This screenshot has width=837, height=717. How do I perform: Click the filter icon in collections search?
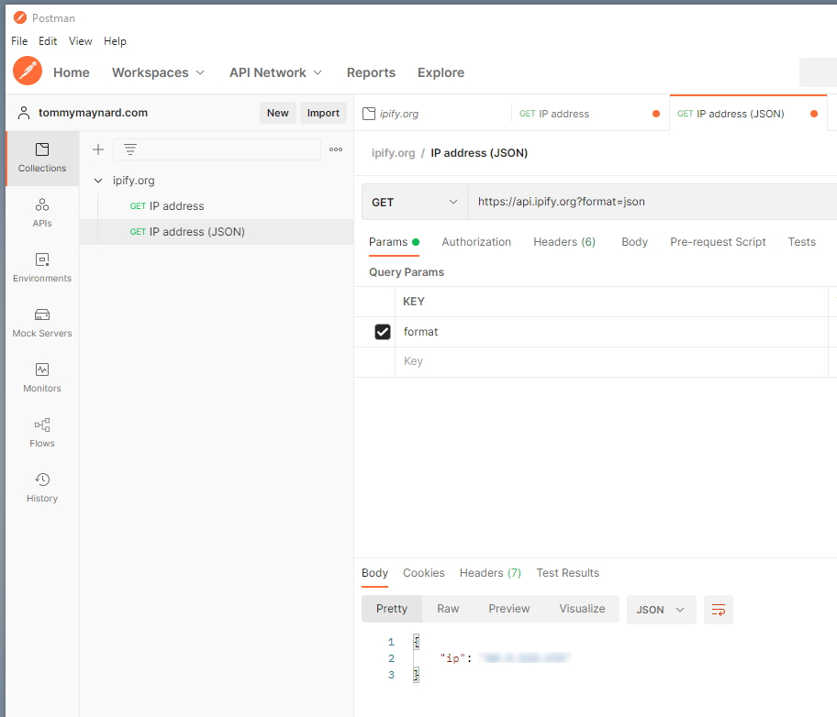(130, 149)
